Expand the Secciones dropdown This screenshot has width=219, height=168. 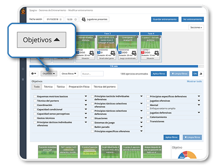click(196, 28)
